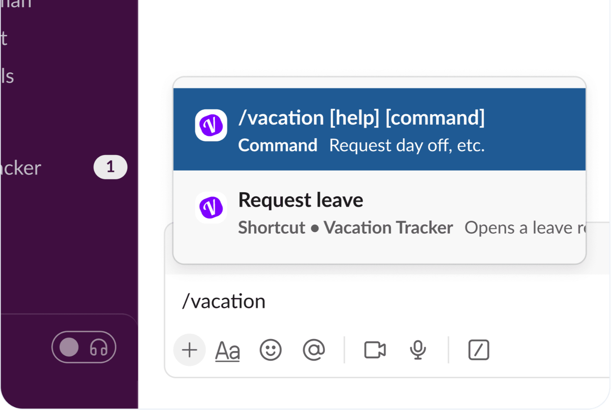
Task: Open the emoji picker
Action: (x=271, y=350)
